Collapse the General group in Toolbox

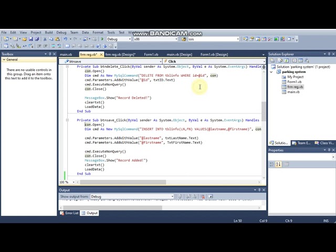[x=4, y=59]
